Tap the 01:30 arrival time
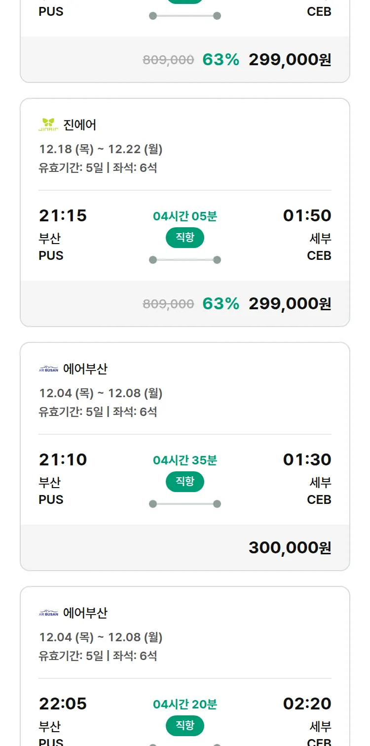370x746 pixels. coord(307,459)
